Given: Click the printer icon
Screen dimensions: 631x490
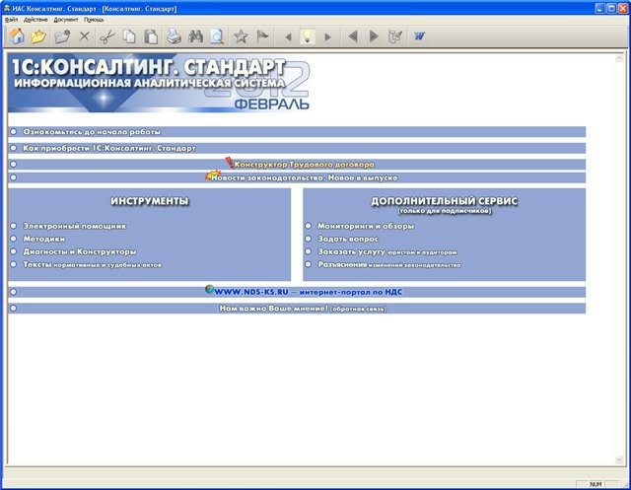Looking at the screenshot, I should click(x=175, y=36).
